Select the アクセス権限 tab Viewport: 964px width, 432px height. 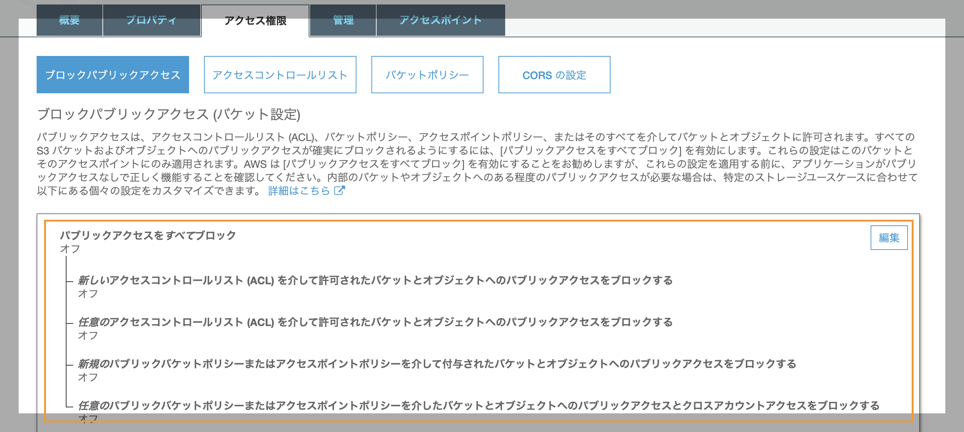255,21
